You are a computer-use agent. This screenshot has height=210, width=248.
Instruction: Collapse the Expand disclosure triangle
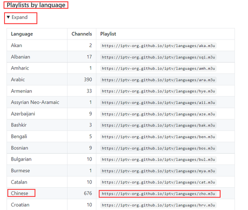(8, 18)
